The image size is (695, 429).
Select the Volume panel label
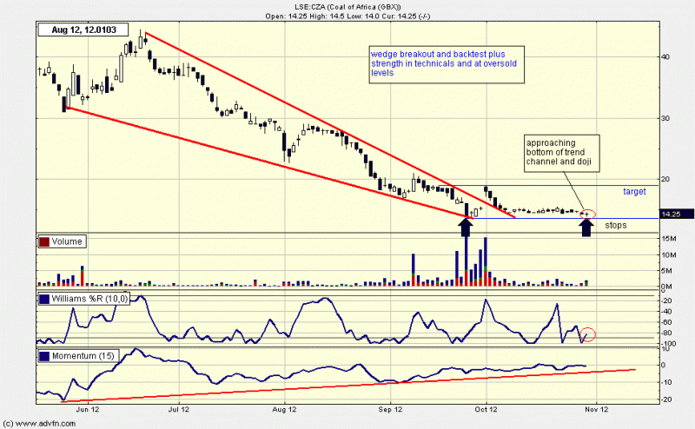click(66, 243)
